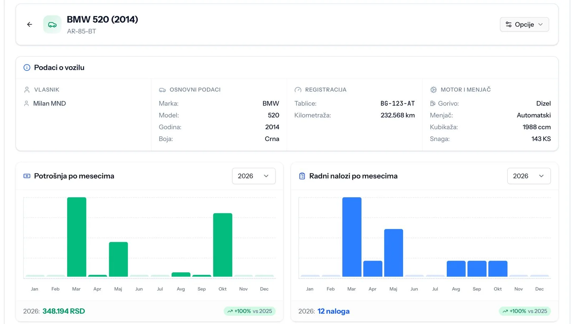This screenshot has height=324, width=571.
Task: Click the banknote icon beside Potrošnja po mesecima
Action: 27,176
